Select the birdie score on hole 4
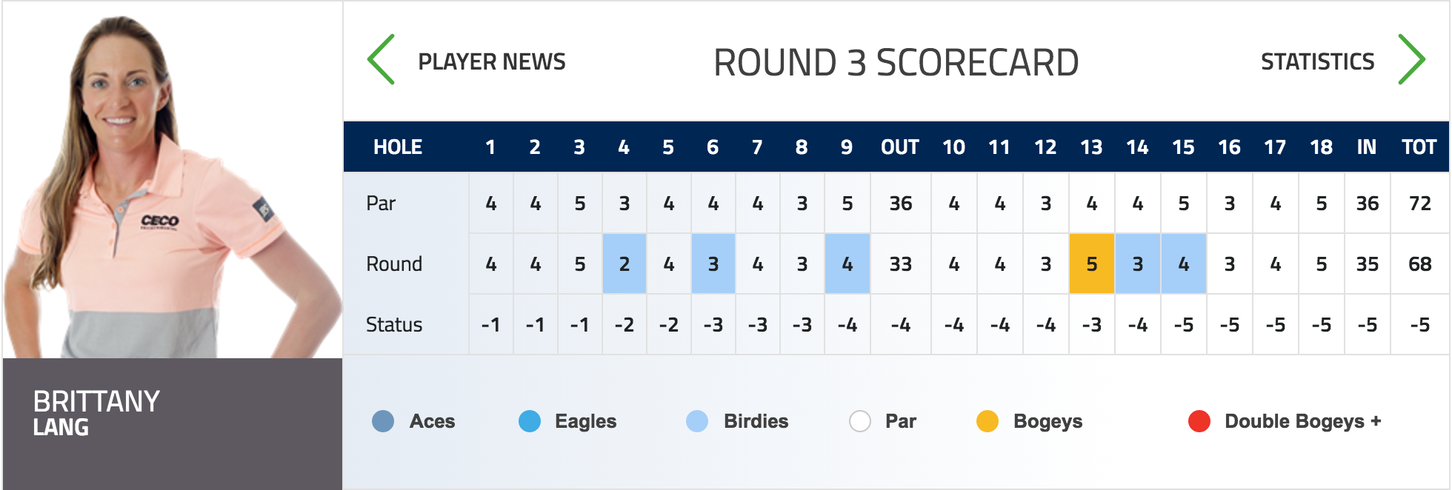This screenshot has height=490, width=1452. pos(625,264)
